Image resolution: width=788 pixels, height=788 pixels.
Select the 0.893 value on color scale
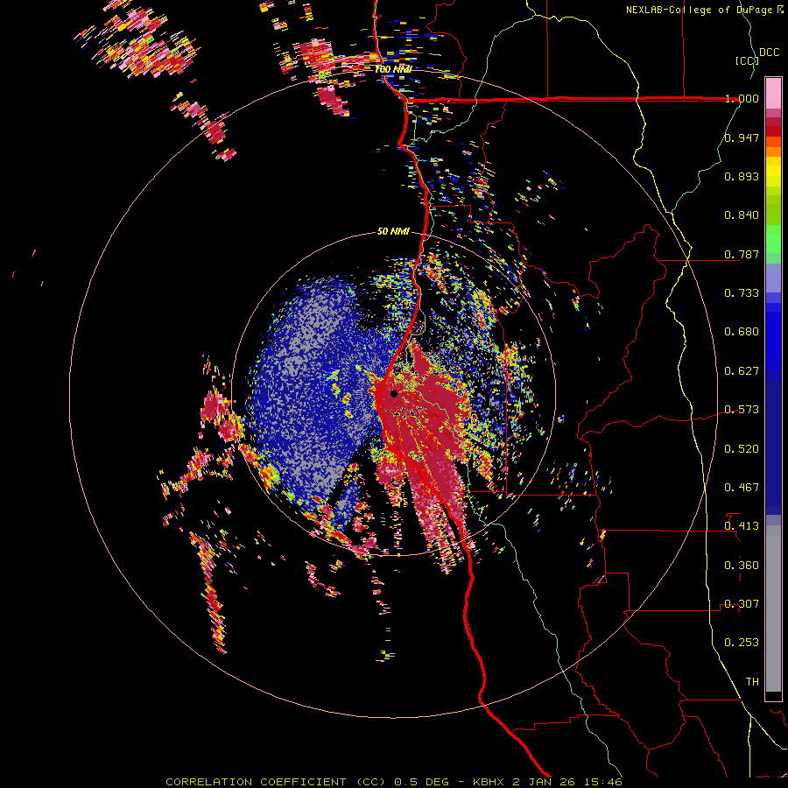pos(742,176)
